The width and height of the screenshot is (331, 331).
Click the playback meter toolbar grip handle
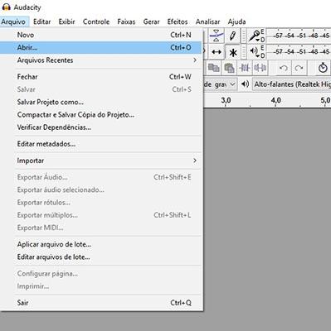[x=244, y=51]
